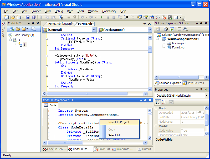The height and width of the screenshot is (159, 210).
Task: Open the Debug menu
Action: [x=59, y=11]
